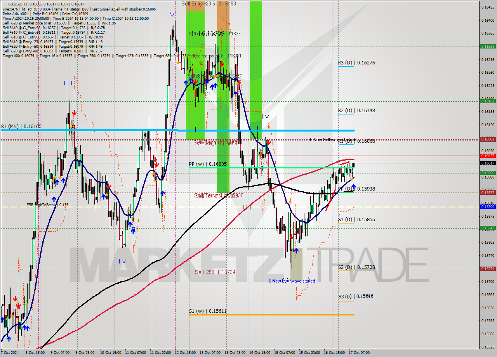Image resolution: width=497 pixels, height=357 pixels.
Task: Click the Sell Entry -23.6 | 0.16453 label
Action: tap(209, 4)
